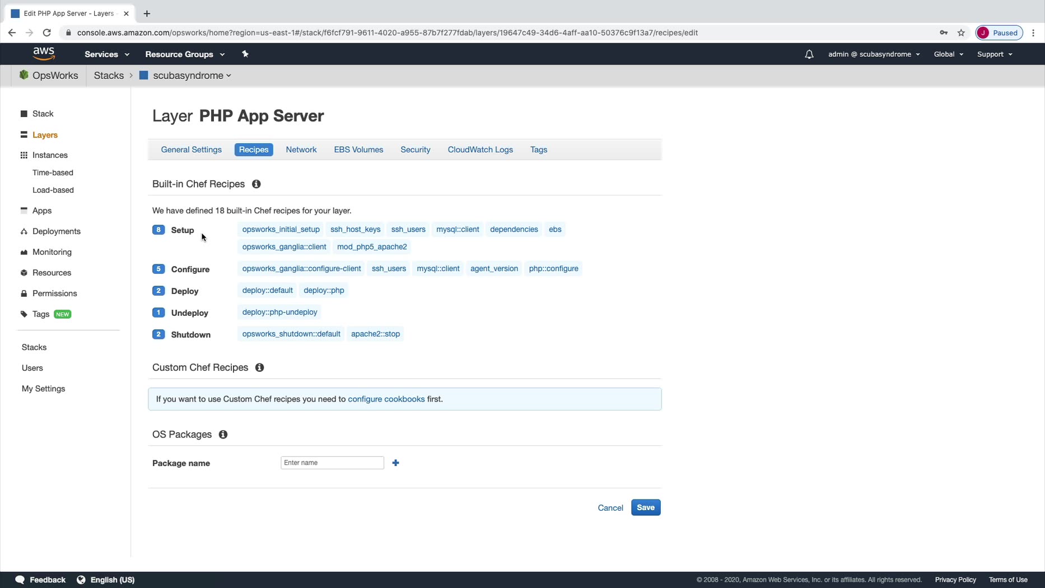Open the php::configure recipe
The width and height of the screenshot is (1045, 588).
[553, 268]
